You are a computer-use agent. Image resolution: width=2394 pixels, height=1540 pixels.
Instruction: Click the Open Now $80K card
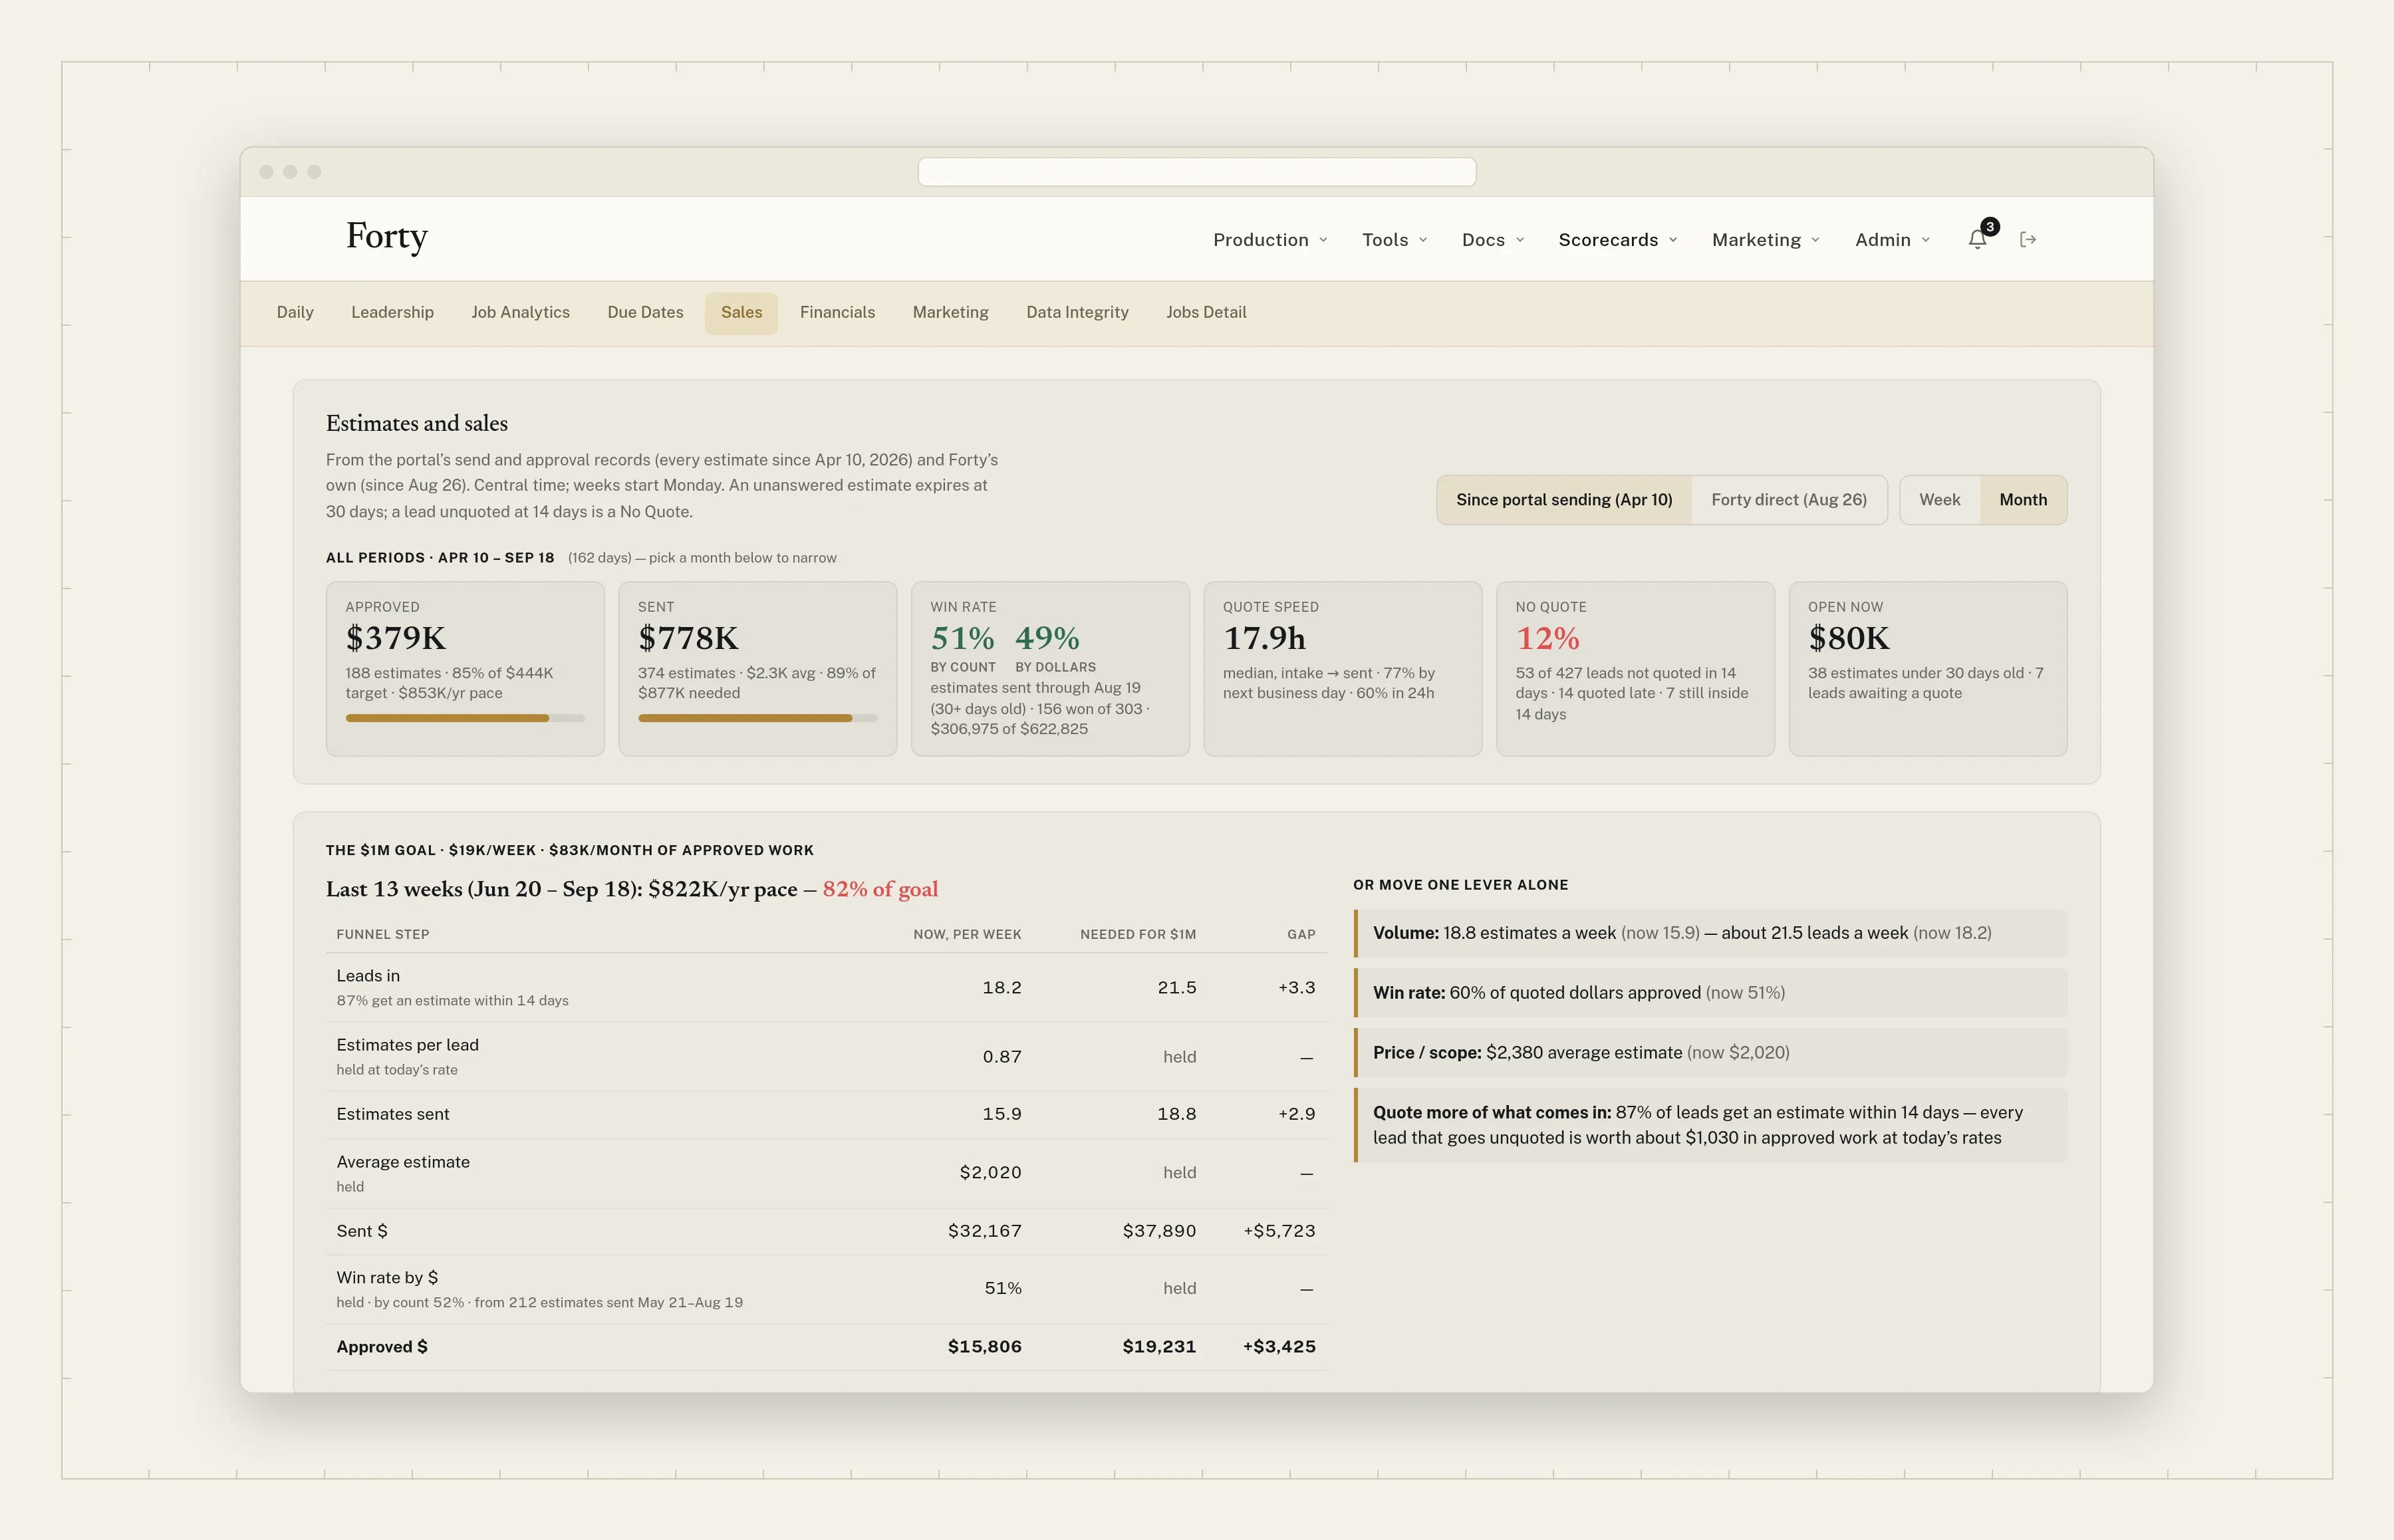1927,669
